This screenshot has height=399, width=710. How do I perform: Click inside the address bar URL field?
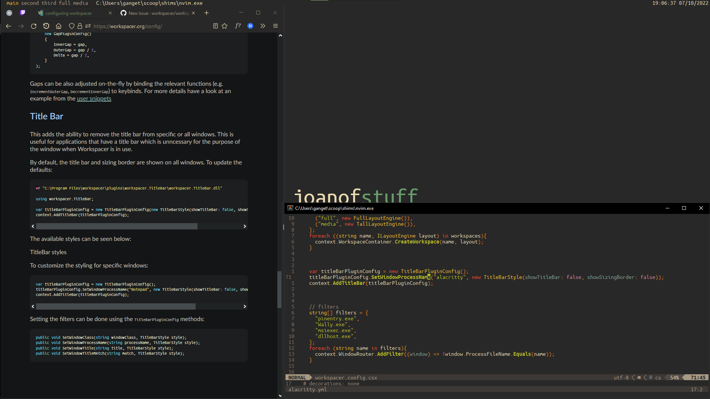tap(148, 26)
